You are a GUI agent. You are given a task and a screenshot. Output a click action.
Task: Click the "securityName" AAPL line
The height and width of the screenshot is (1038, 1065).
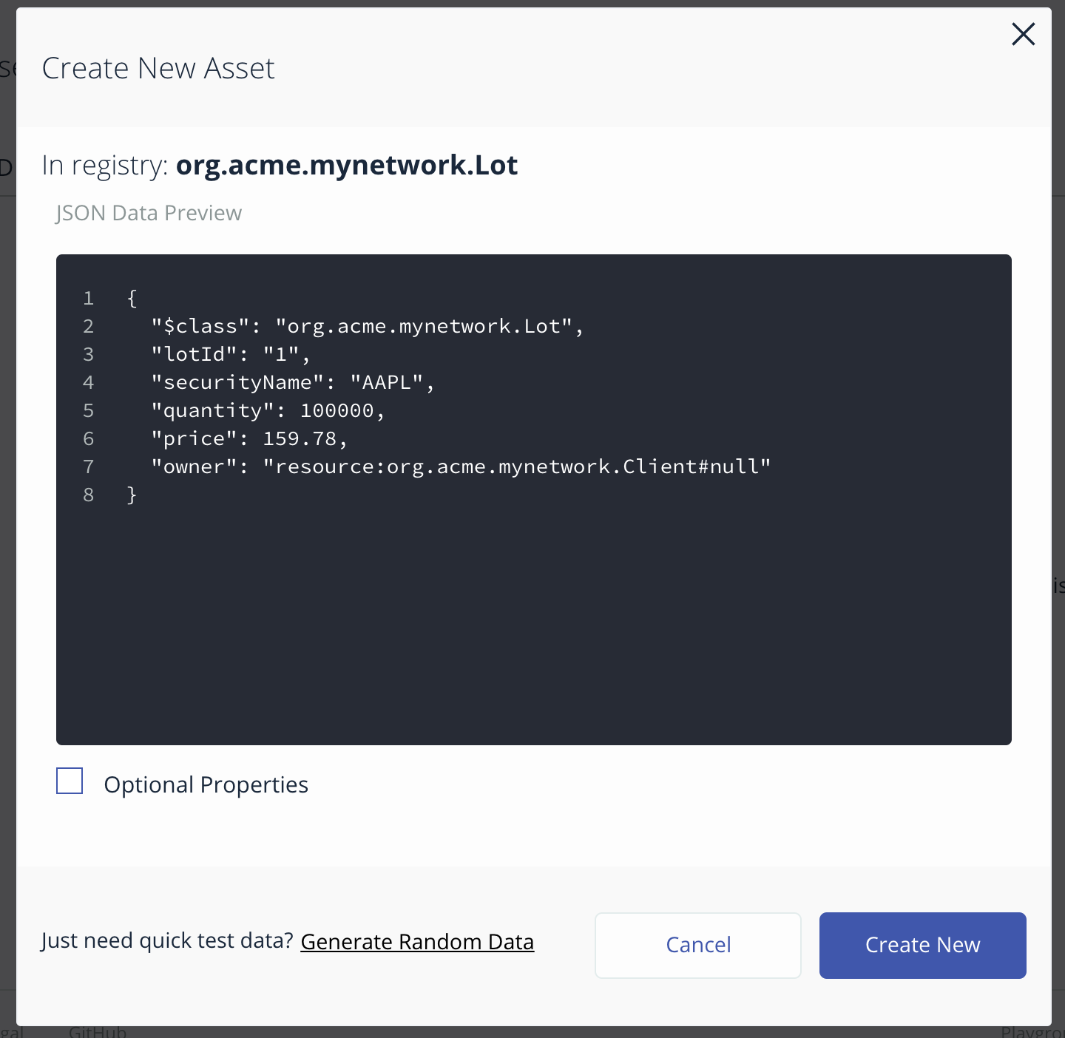coord(292,383)
